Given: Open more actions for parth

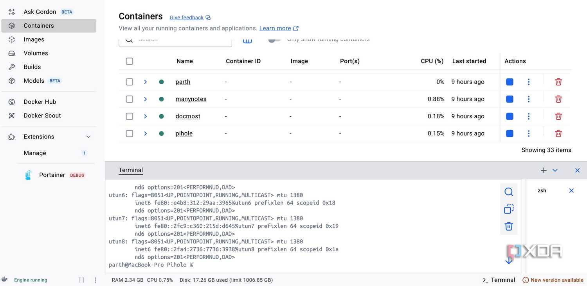Looking at the screenshot, I should click(x=529, y=82).
